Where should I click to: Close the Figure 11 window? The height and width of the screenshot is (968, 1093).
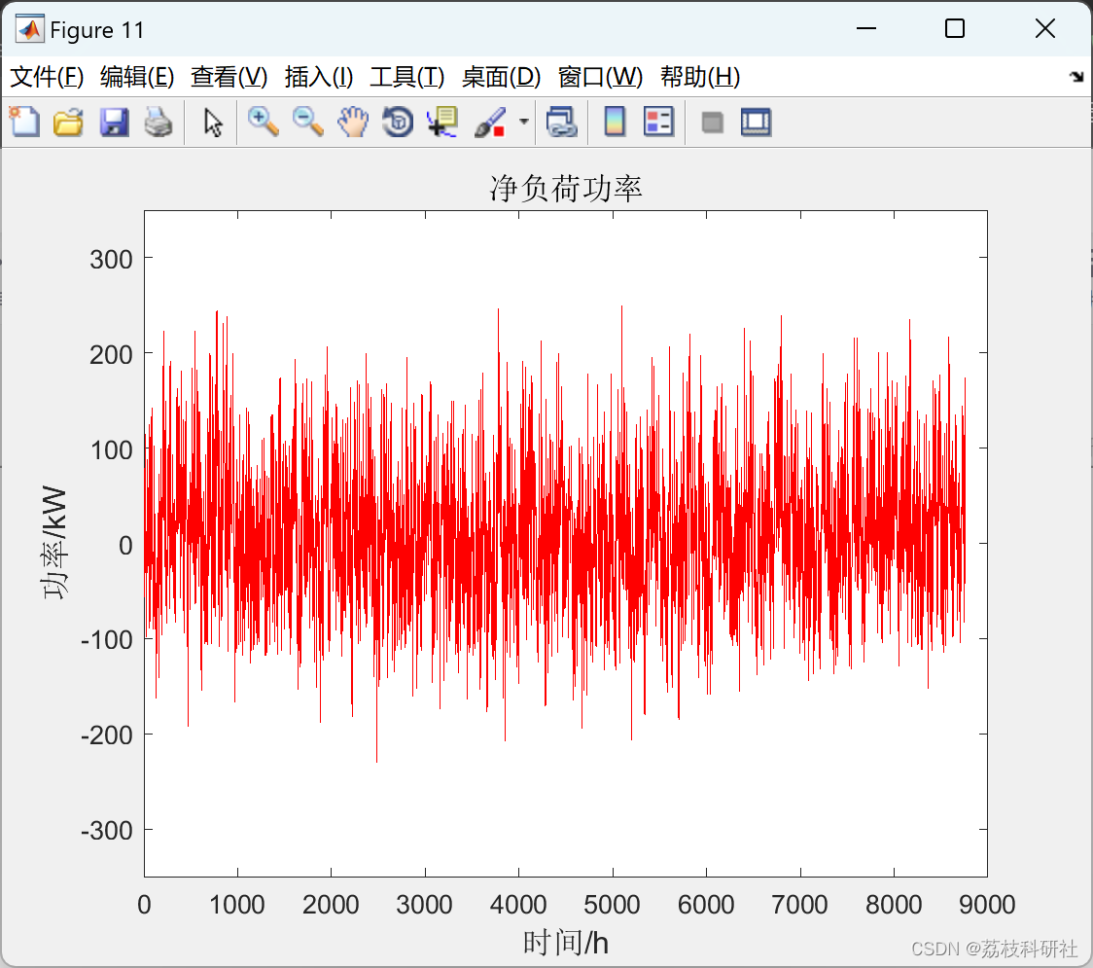(1045, 28)
